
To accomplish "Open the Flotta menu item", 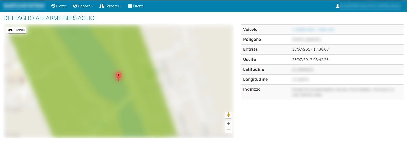I will pos(61,6).
